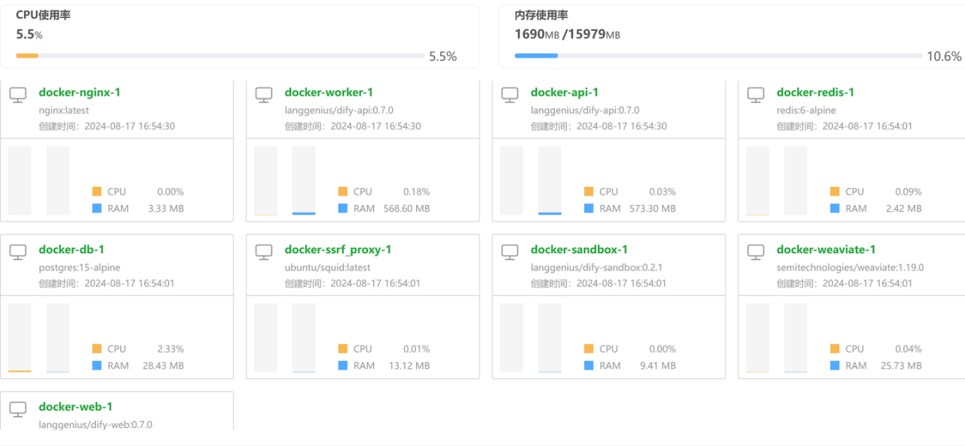The width and height of the screenshot is (965, 446).
Task: Click orange CPU legend swatch in docker-nginx-1
Action: [x=96, y=191]
